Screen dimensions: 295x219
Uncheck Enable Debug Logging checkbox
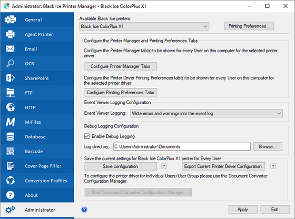tap(87, 136)
